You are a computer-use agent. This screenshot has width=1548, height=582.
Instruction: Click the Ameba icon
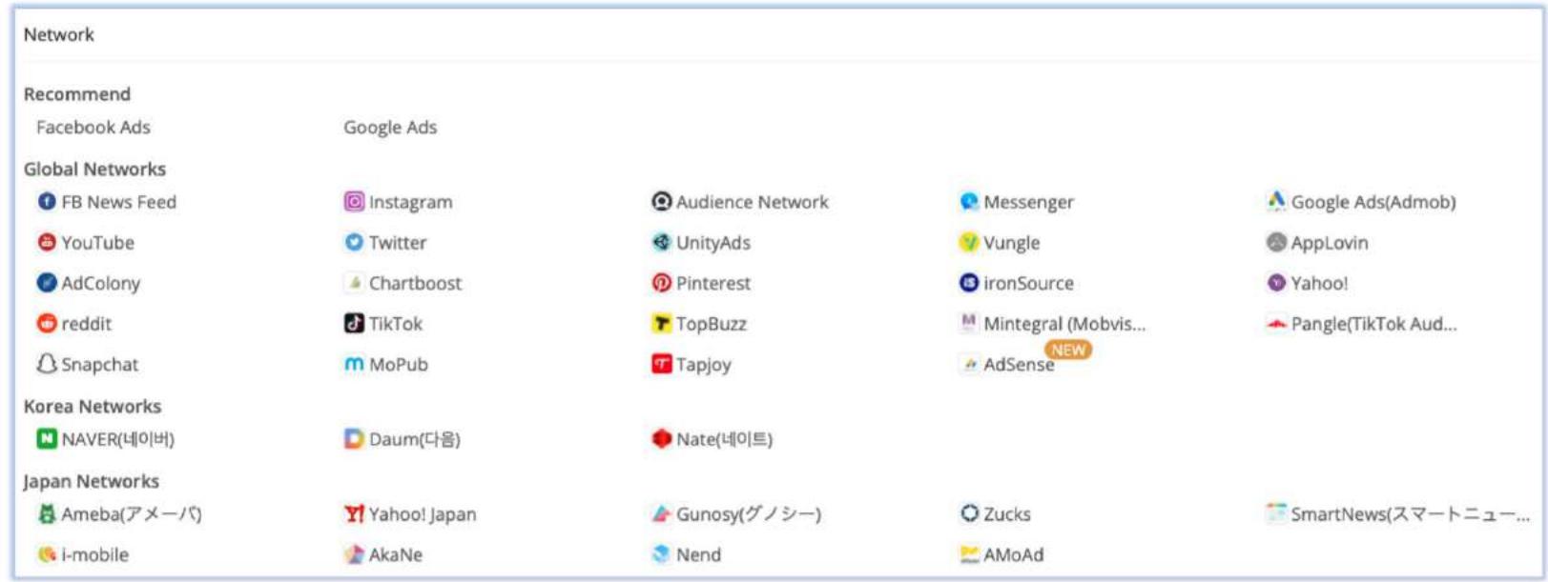click(x=47, y=513)
